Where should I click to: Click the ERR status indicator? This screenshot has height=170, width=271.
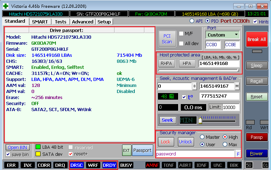click(x=11, y=165)
